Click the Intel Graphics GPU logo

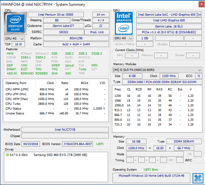coord(124,23)
